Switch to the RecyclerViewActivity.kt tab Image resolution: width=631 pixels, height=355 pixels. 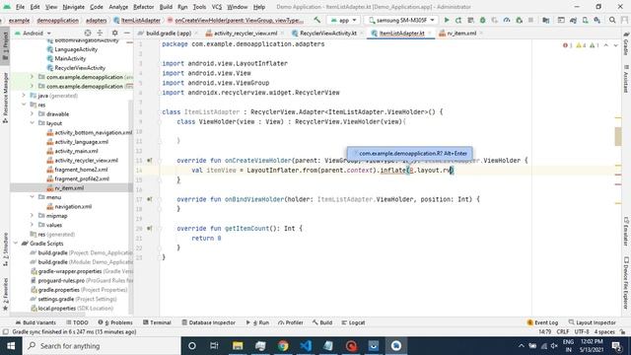[327, 33]
